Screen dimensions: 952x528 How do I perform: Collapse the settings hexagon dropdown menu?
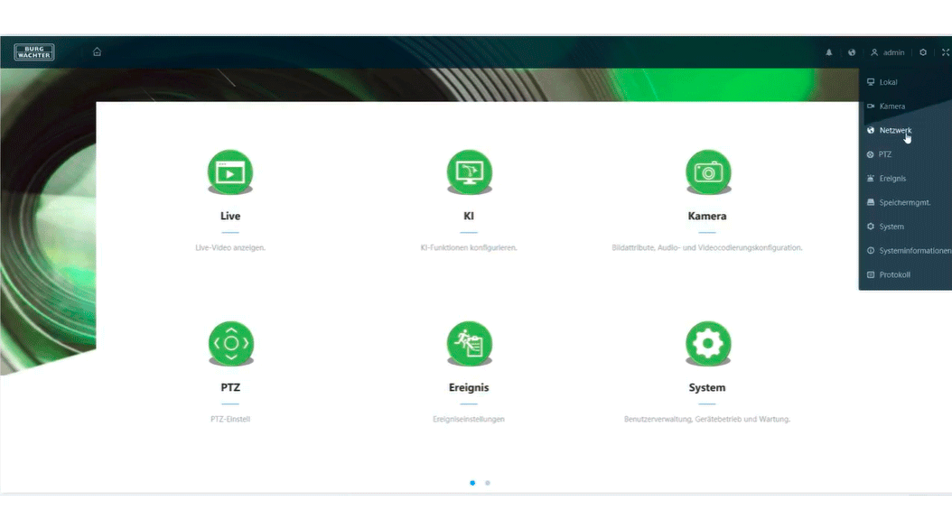coord(923,52)
